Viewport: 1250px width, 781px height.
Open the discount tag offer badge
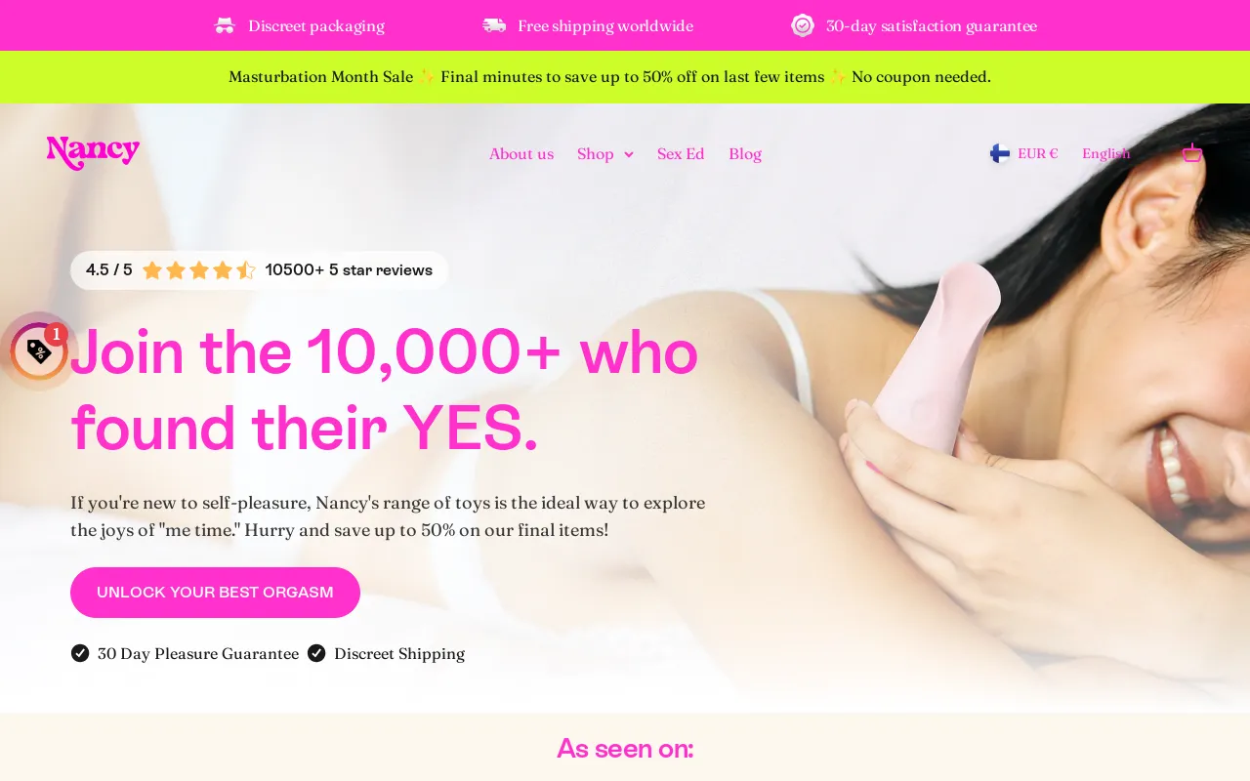click(39, 350)
